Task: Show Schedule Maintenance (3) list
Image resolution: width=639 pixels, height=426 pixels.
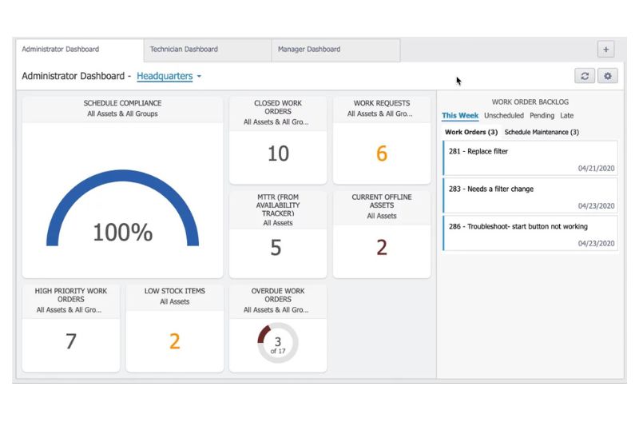Action: click(542, 132)
